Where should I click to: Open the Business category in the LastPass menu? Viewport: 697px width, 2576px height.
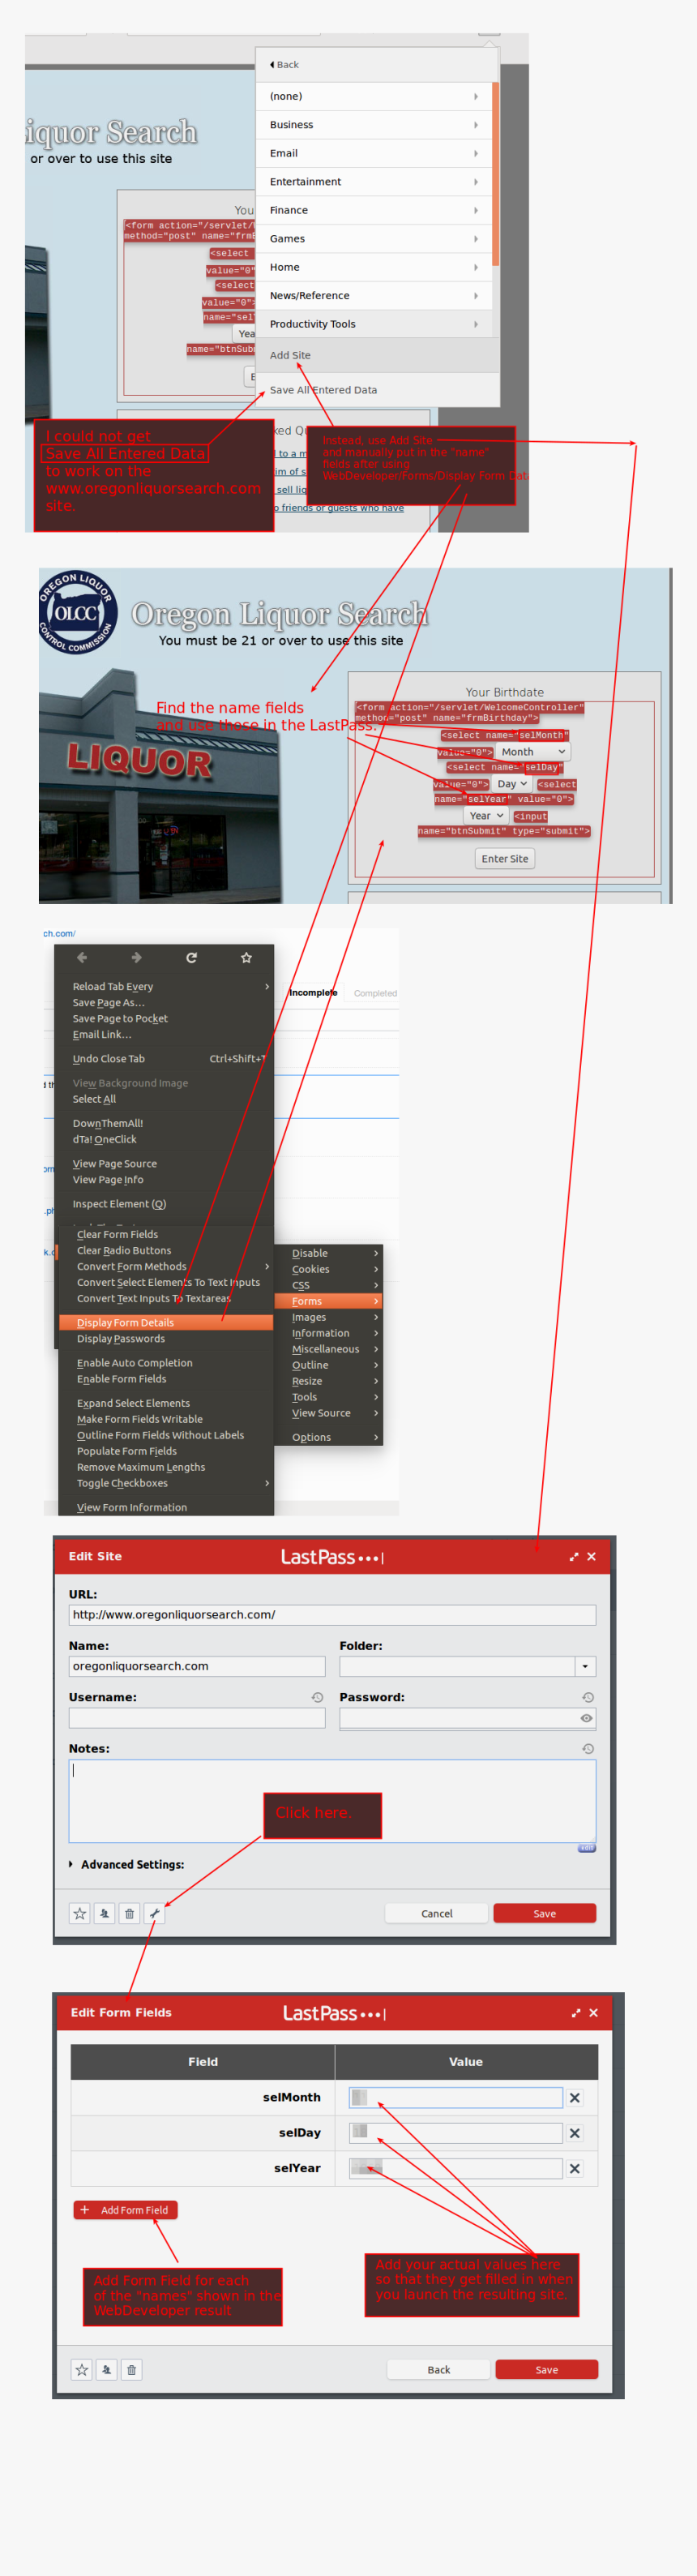[376, 125]
